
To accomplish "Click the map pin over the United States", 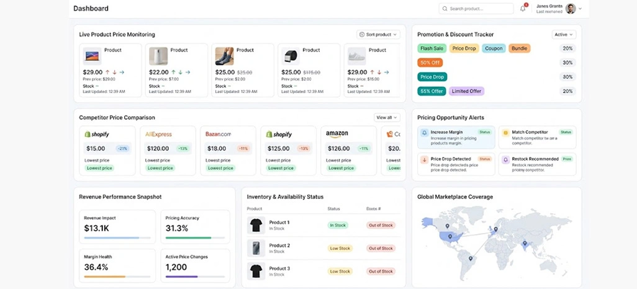I will pyautogui.click(x=450, y=236).
